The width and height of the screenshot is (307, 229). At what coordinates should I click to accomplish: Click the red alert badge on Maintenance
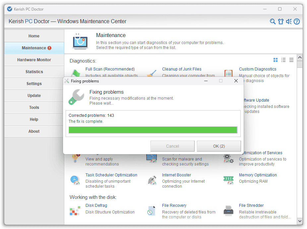point(49,48)
